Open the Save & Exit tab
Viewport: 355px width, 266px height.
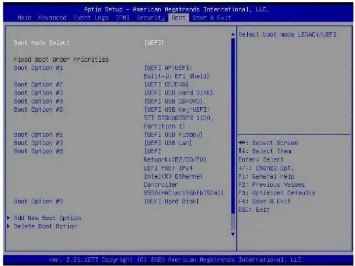(x=212, y=18)
